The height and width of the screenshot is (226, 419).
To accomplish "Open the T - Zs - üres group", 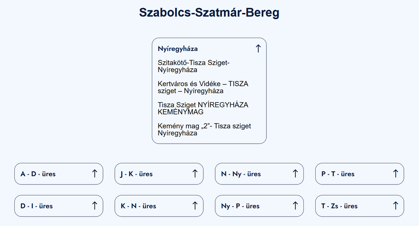I will (x=339, y=206).
